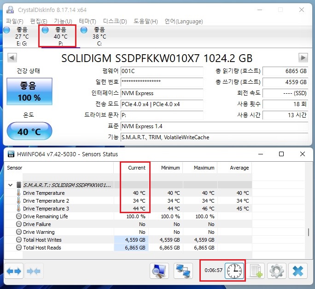The width and height of the screenshot is (315, 289).
Task: Click the features field with S.M.A.R.T., TRIM
Action: [214, 137]
